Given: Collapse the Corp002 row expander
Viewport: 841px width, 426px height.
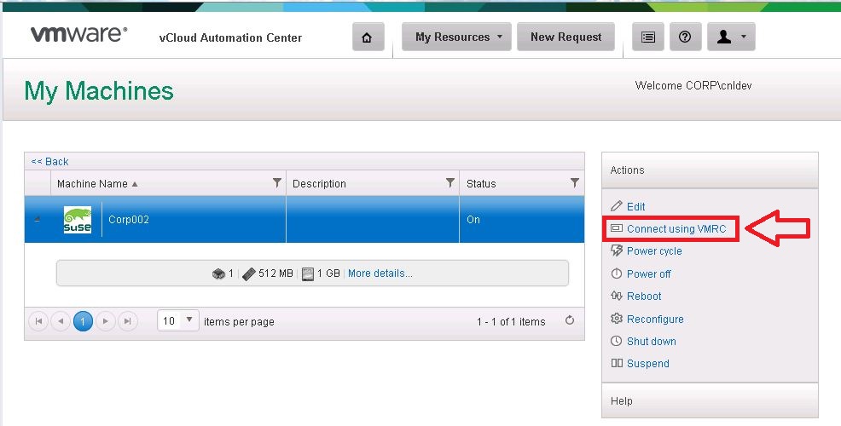Looking at the screenshot, I should [37, 219].
